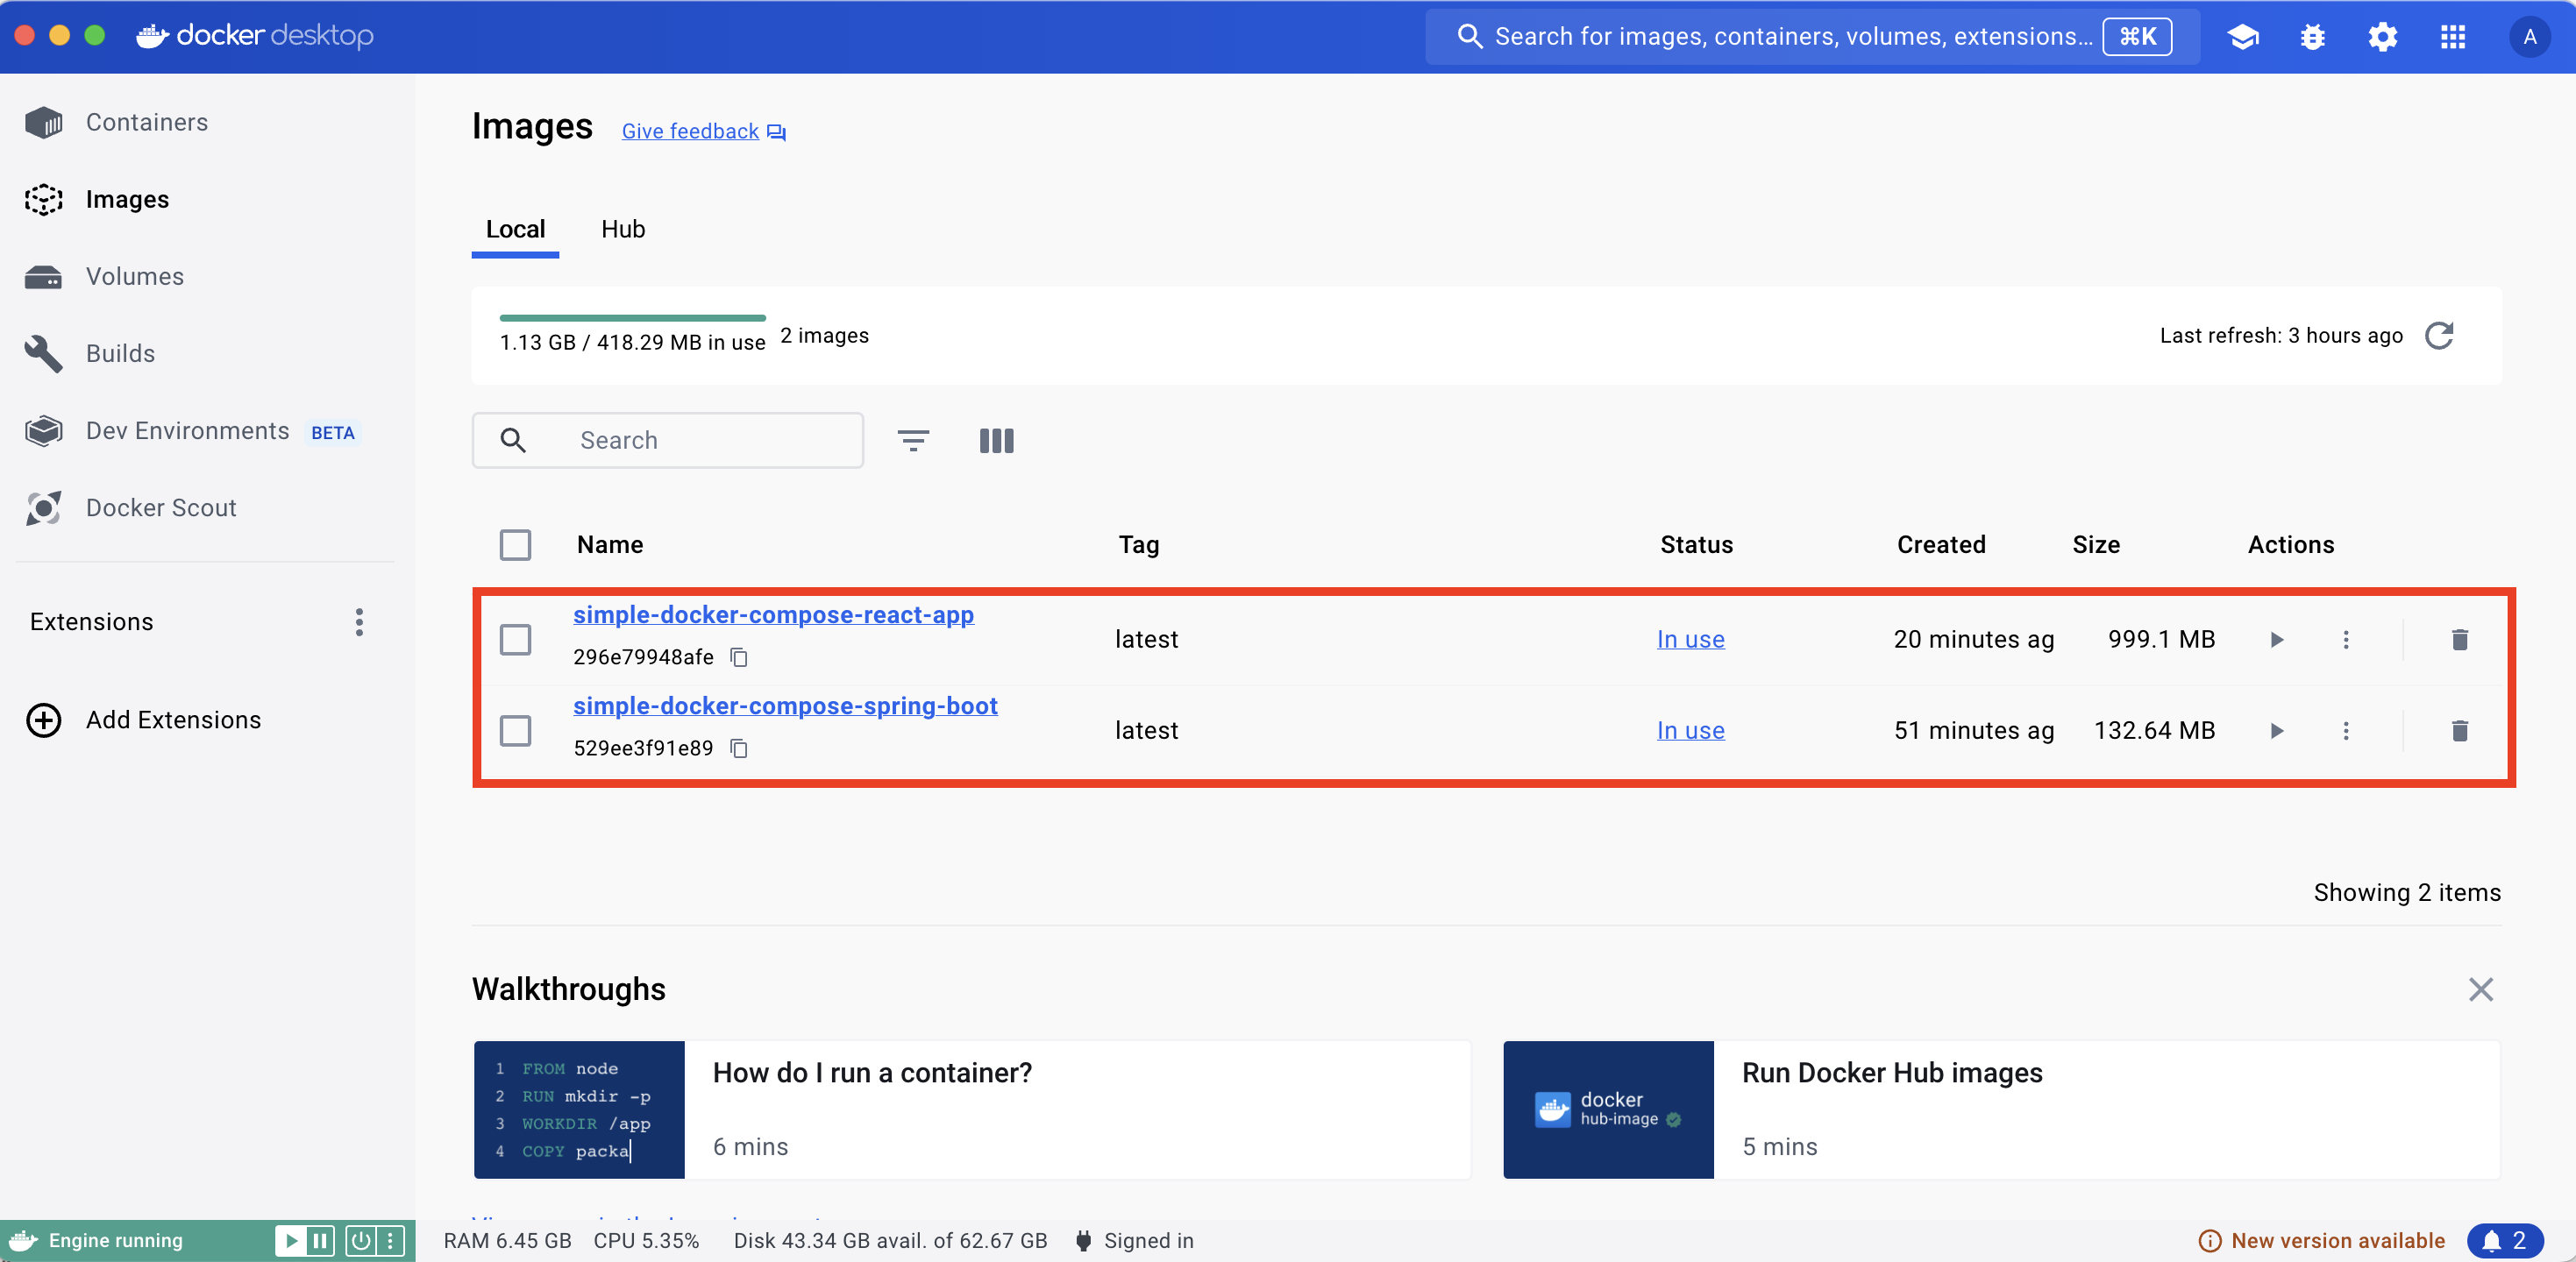
Task: Switch to the Hub tab
Action: click(623, 230)
